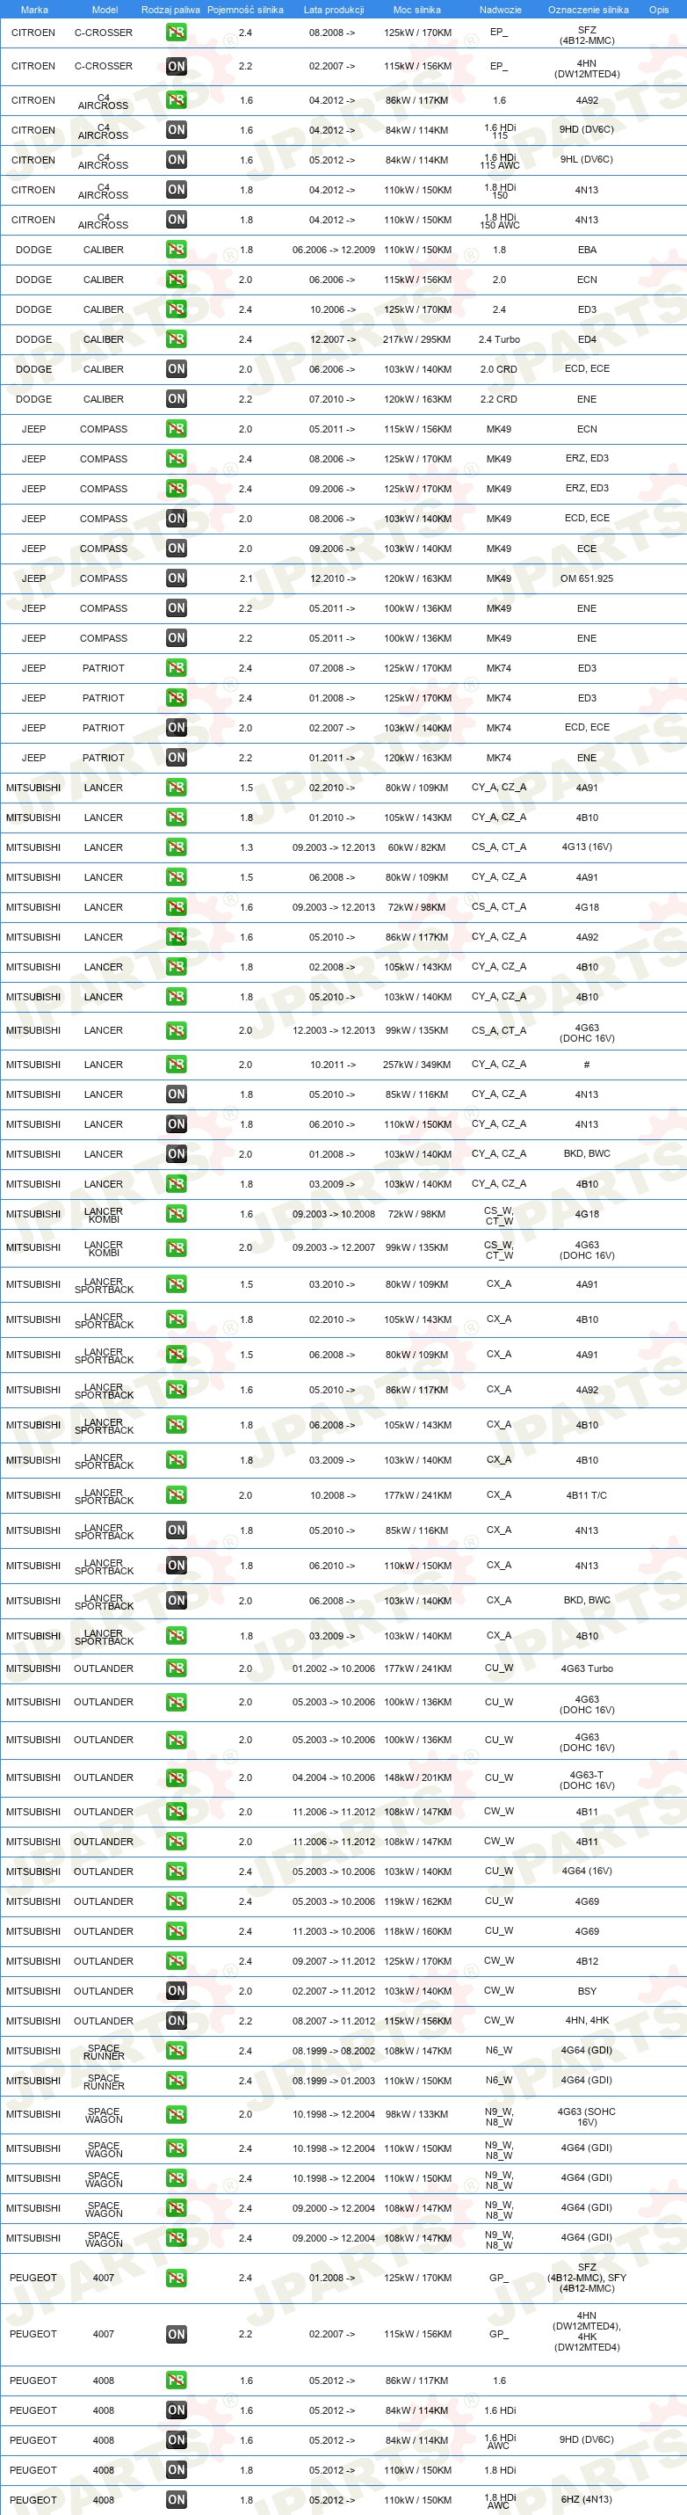Select petrol icon in Peugeot 4008 86kW row
The width and height of the screenshot is (687, 2515).
point(176,2381)
